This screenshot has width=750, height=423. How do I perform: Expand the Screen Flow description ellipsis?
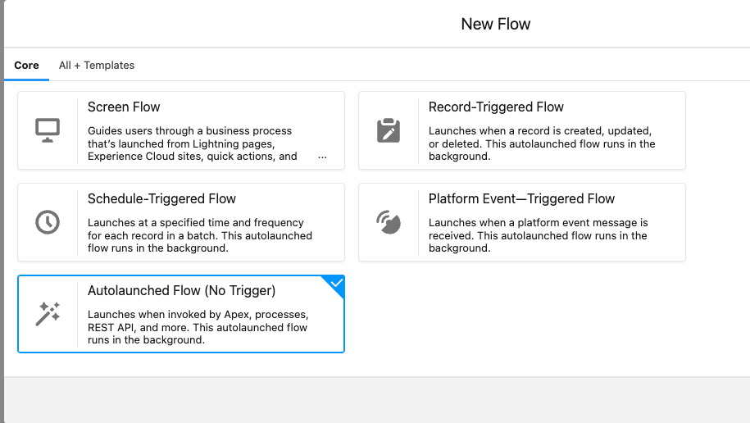322,157
